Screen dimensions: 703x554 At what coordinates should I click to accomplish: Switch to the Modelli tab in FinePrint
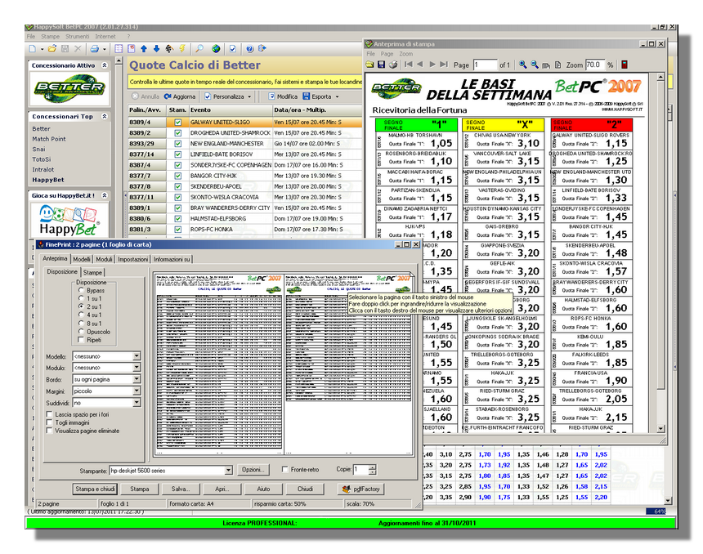coord(82,259)
